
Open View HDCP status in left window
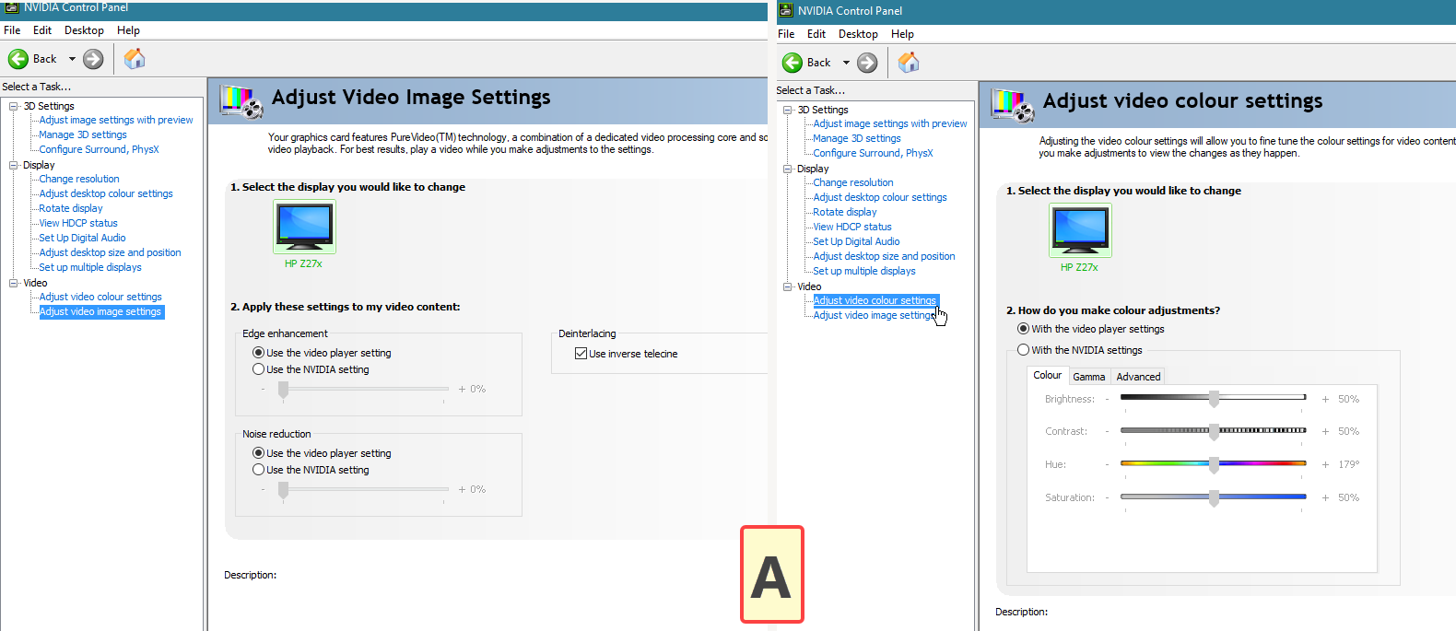78,223
